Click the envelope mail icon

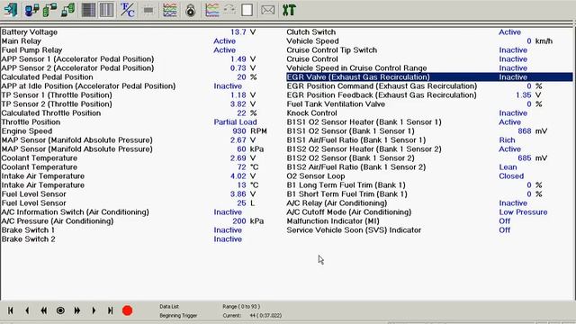268,10
